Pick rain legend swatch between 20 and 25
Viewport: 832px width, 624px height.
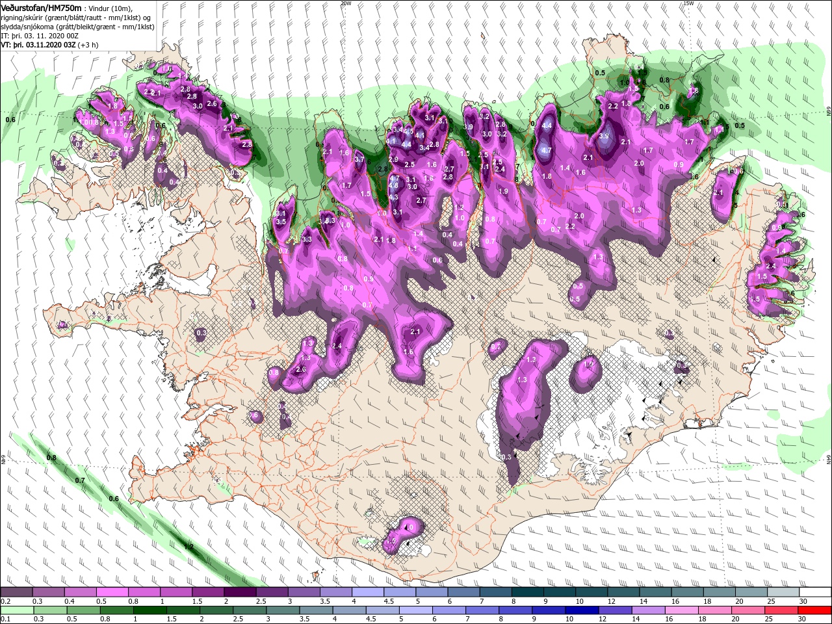coord(747,610)
